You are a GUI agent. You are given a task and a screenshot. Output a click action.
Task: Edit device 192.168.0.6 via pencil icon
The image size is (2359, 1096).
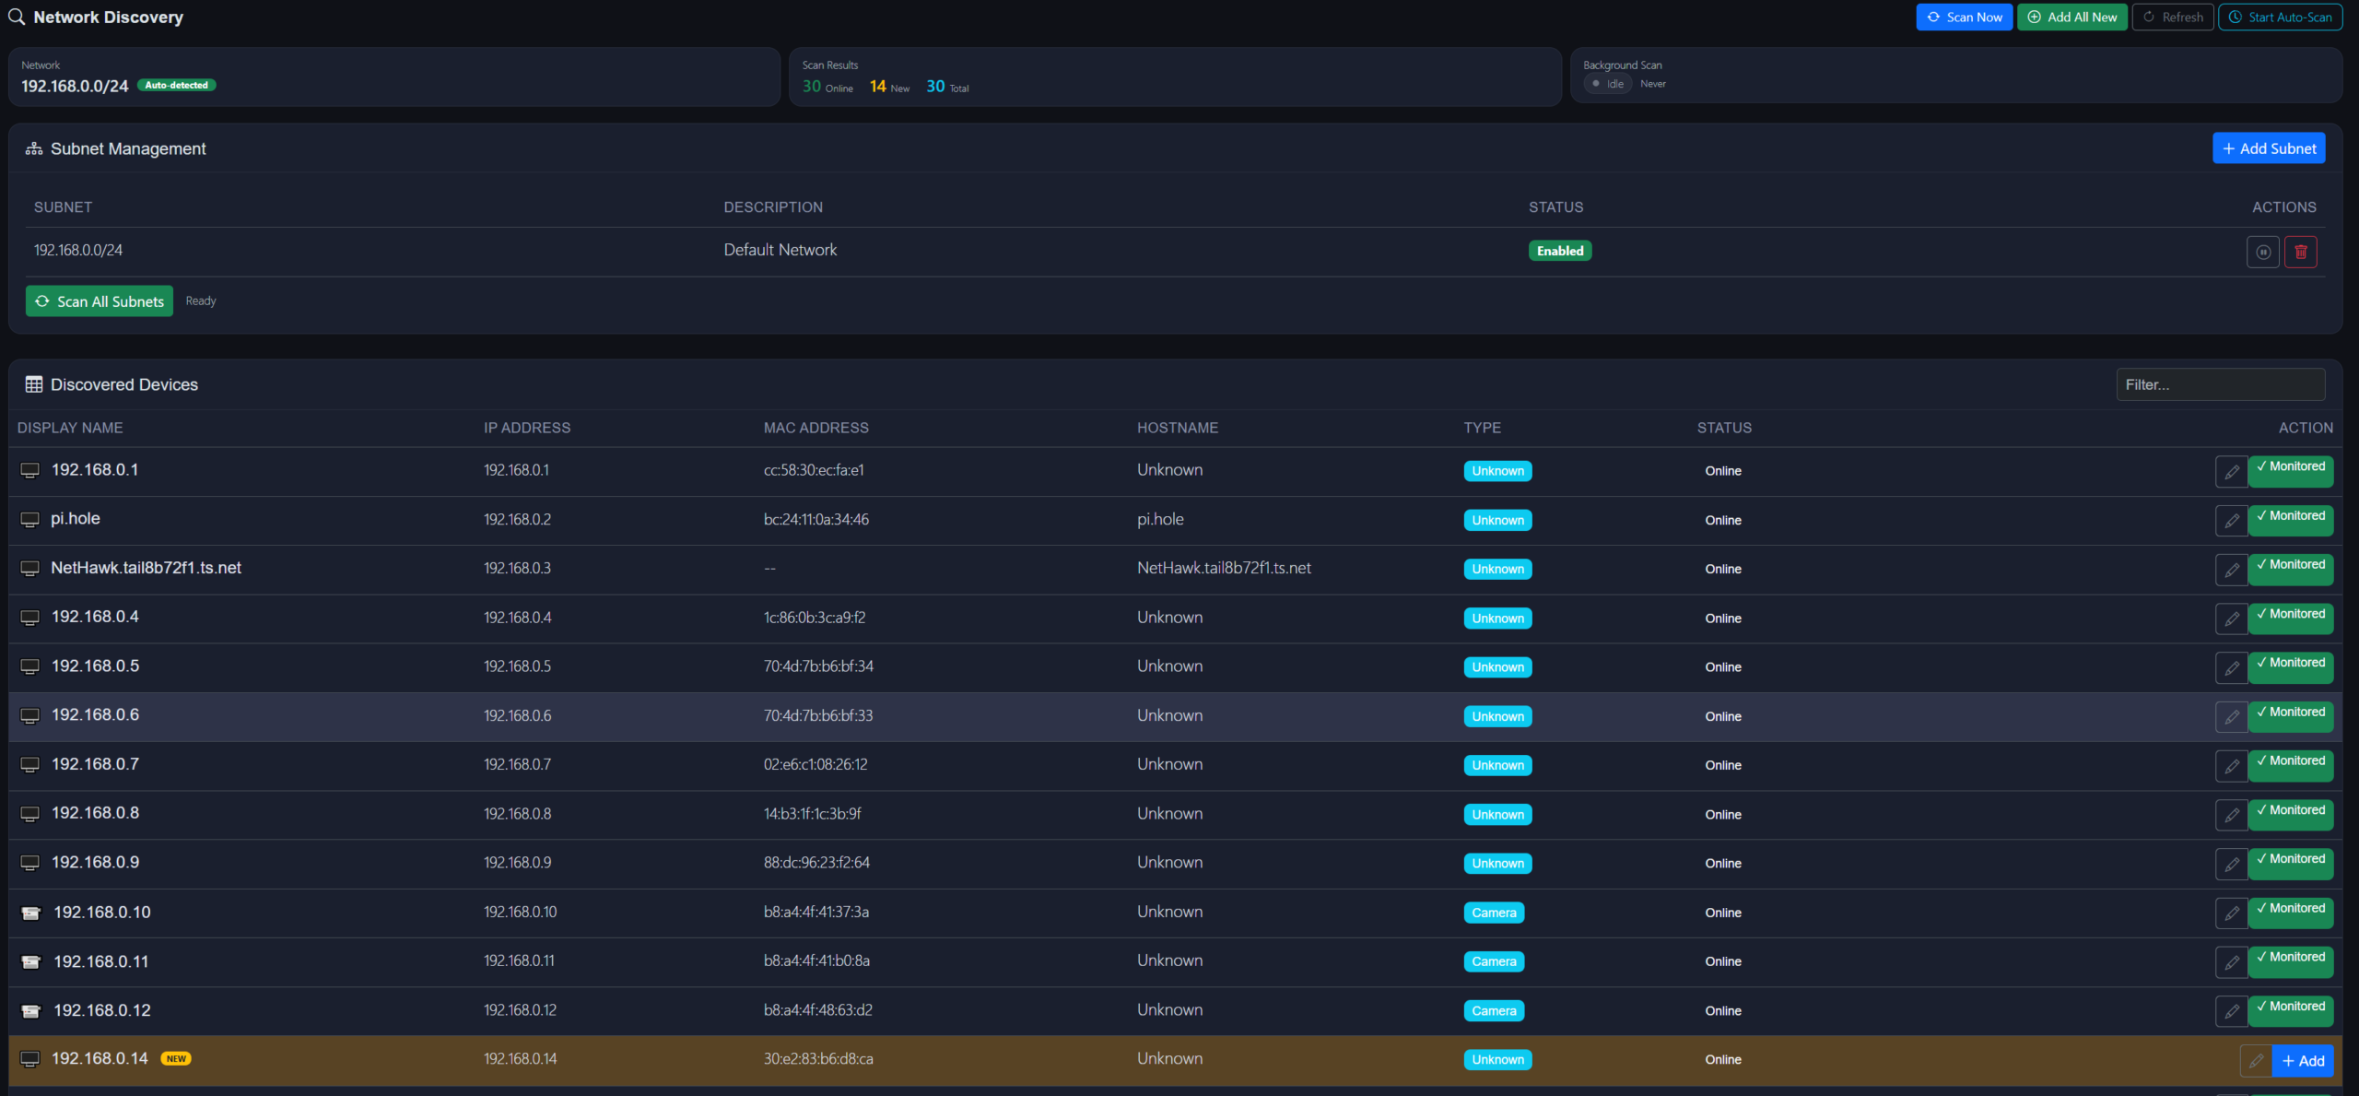pos(2231,717)
